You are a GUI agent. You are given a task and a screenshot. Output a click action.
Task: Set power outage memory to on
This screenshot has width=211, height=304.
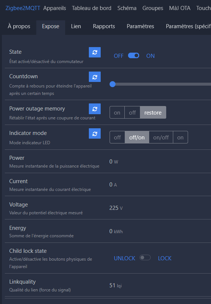117,112
